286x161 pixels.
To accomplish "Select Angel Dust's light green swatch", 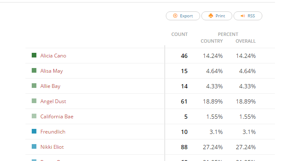I will point(34,101).
